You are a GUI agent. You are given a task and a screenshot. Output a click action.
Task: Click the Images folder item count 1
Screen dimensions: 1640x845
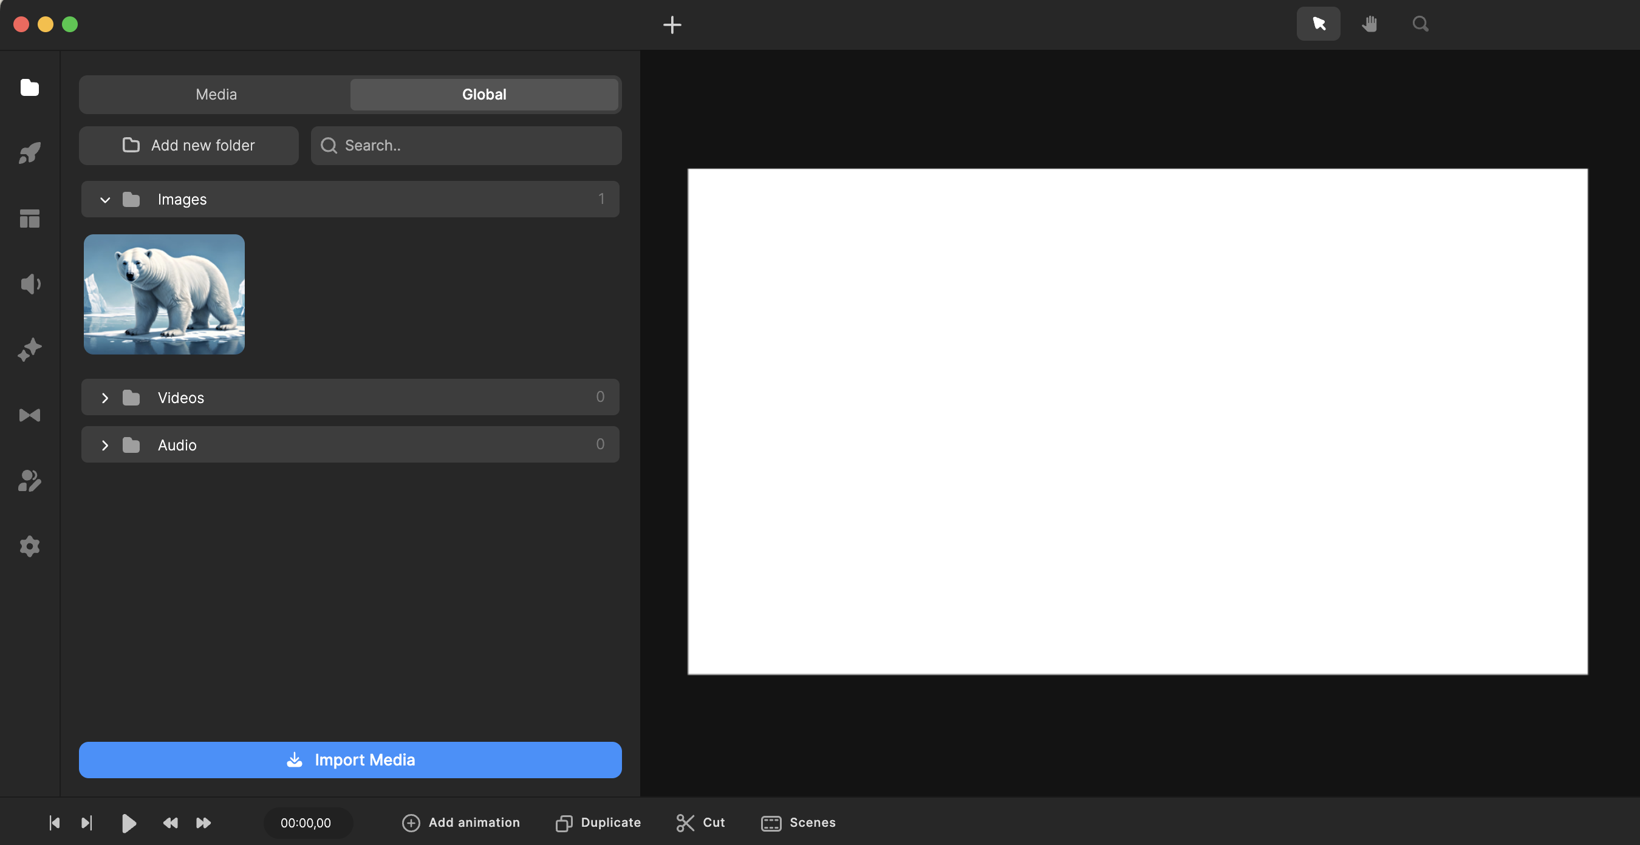pyautogui.click(x=601, y=199)
